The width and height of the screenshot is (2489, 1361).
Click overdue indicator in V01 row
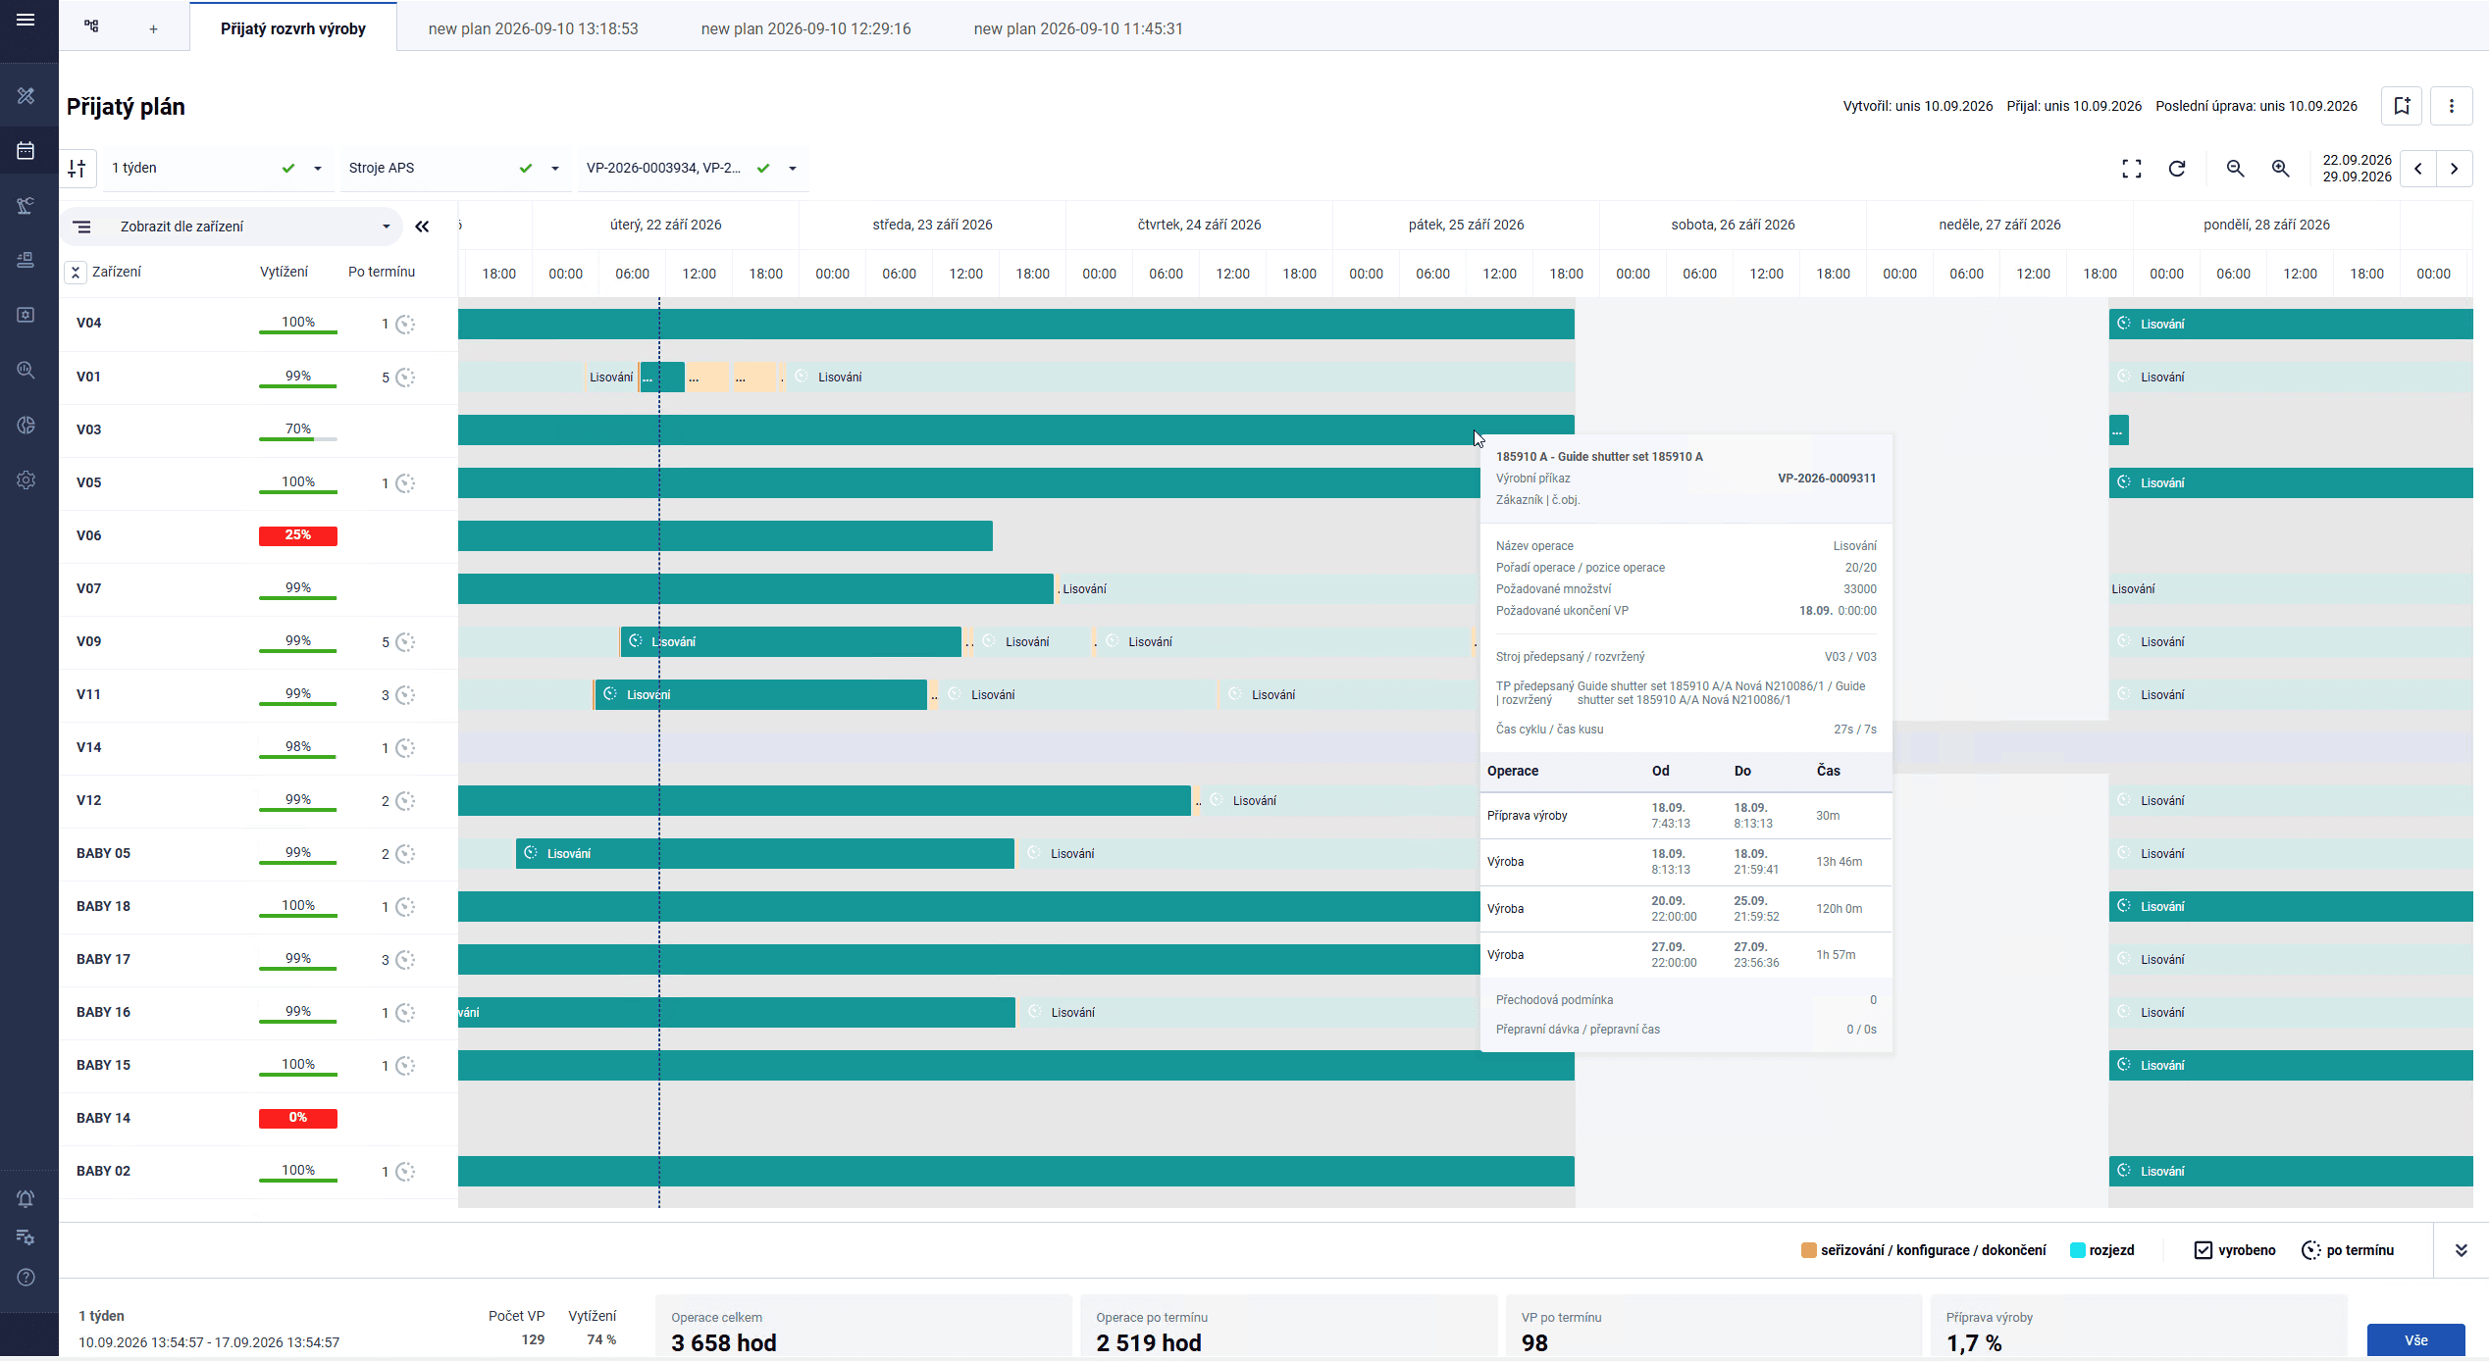click(x=405, y=378)
